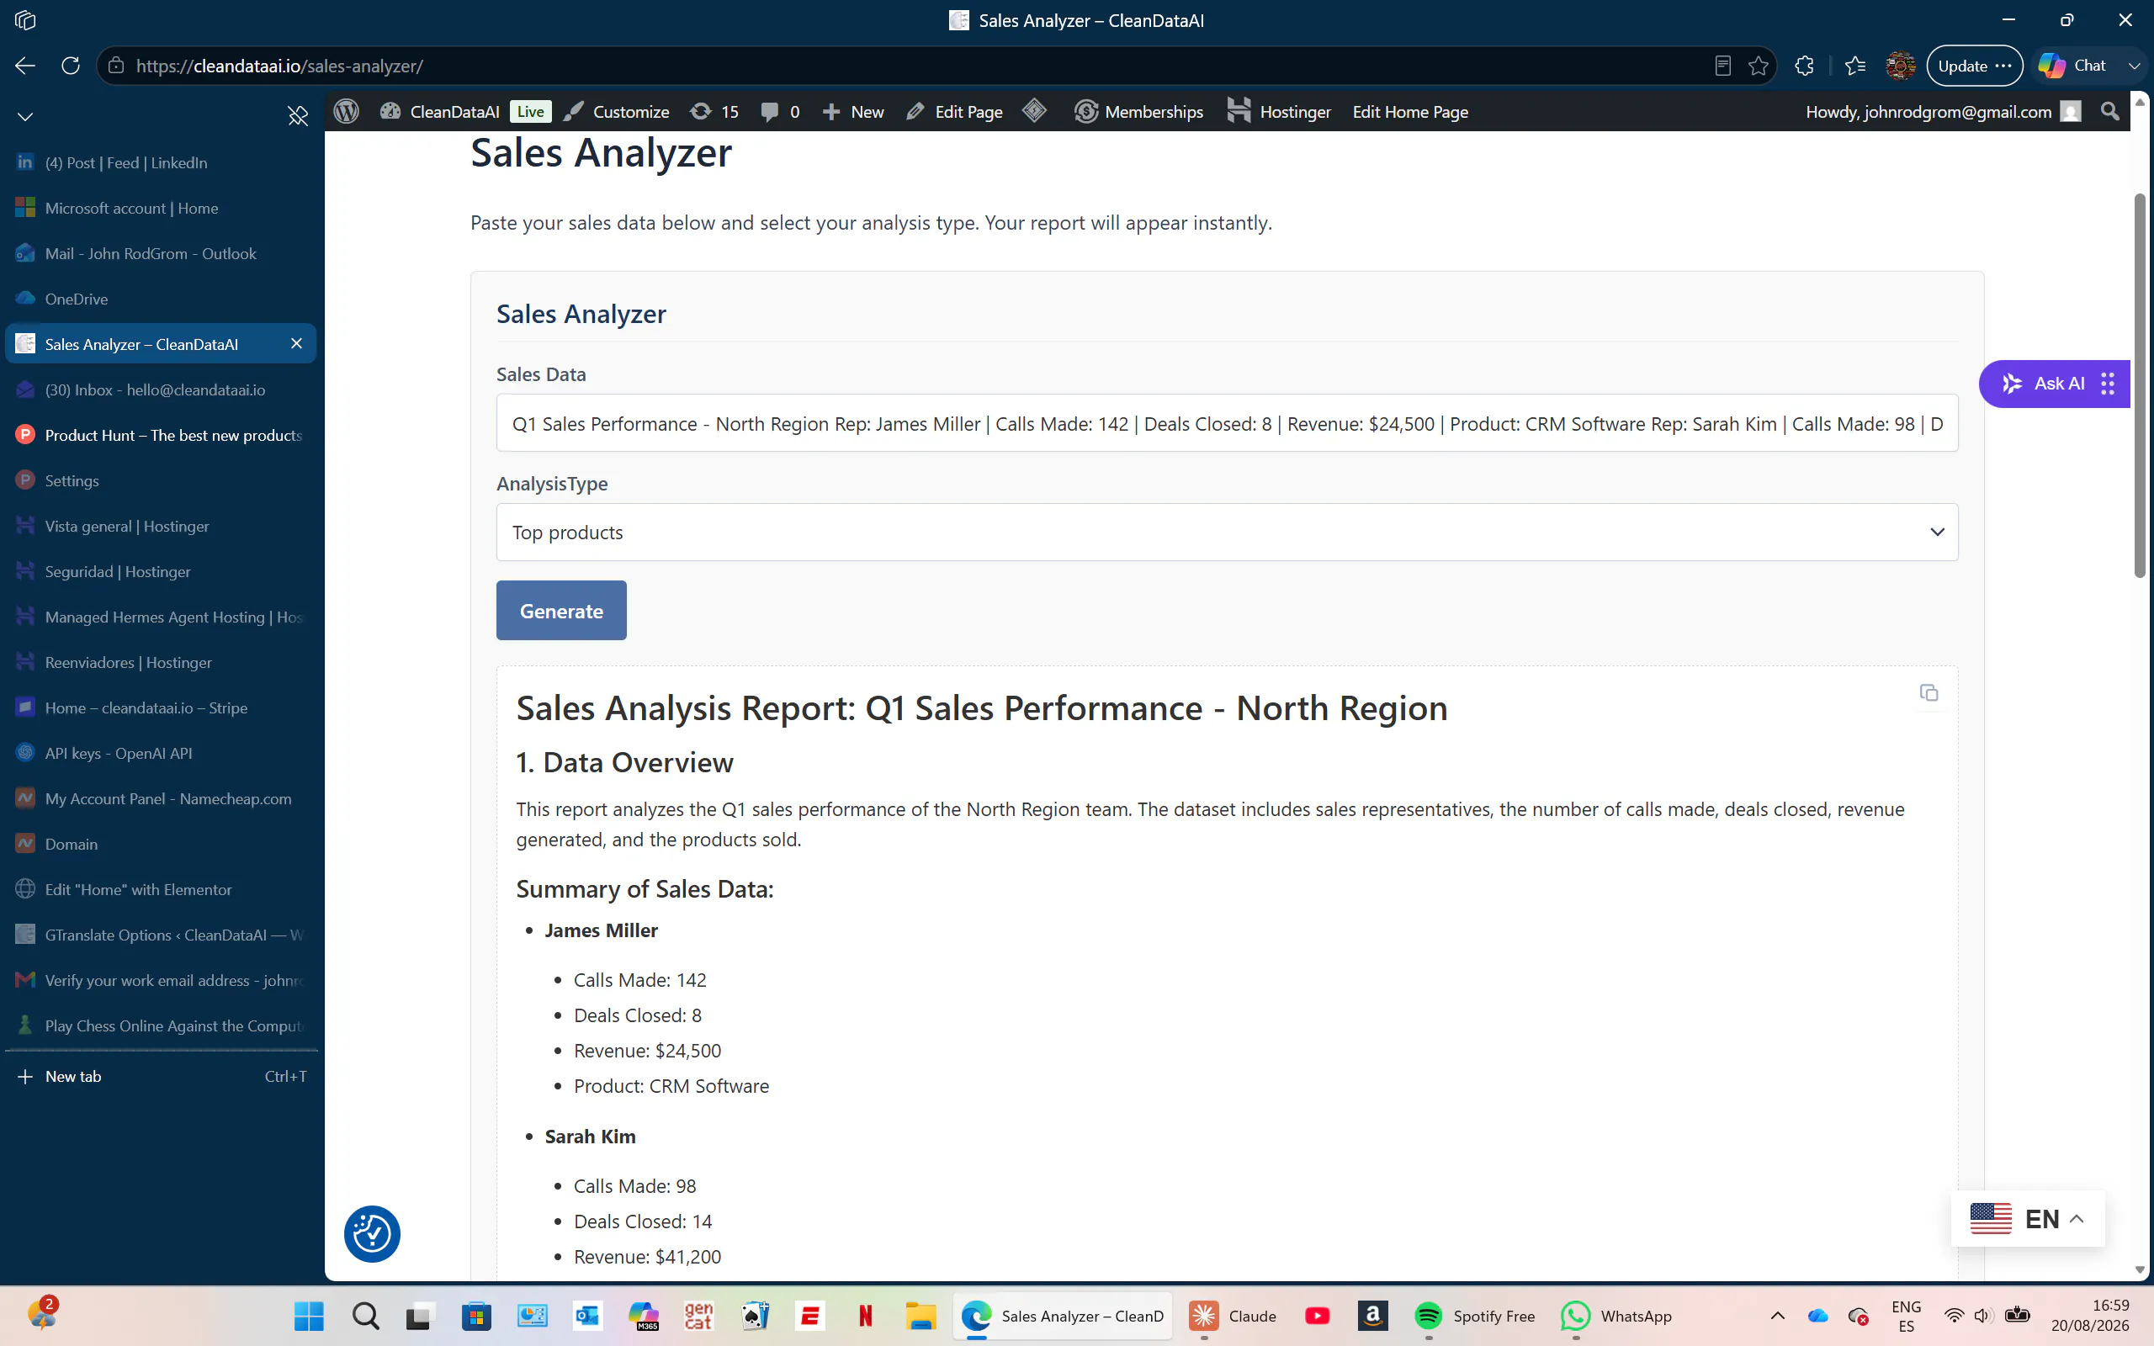The width and height of the screenshot is (2154, 1346).
Task: Click the browser profile avatar
Action: coord(1901,66)
